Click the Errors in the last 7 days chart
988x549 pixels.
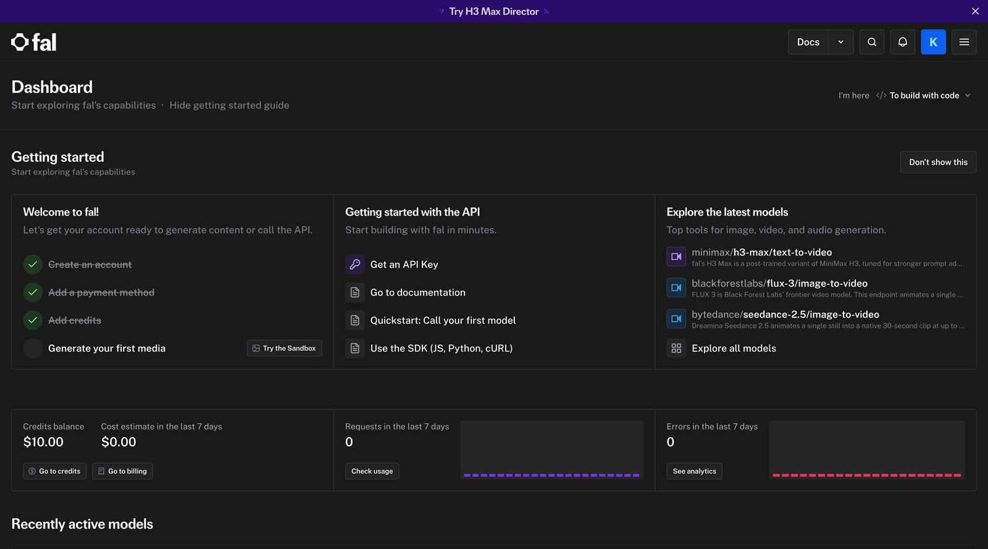coord(867,450)
